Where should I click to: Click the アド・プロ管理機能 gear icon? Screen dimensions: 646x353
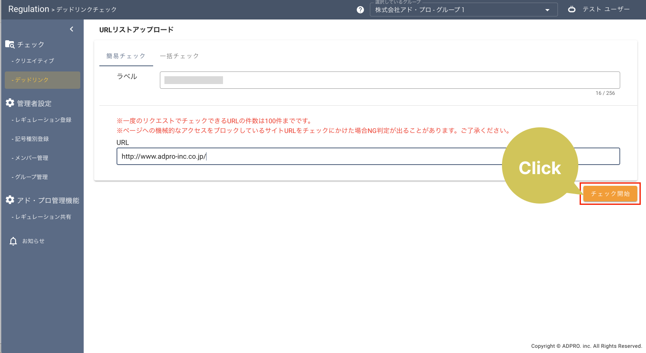tap(10, 200)
